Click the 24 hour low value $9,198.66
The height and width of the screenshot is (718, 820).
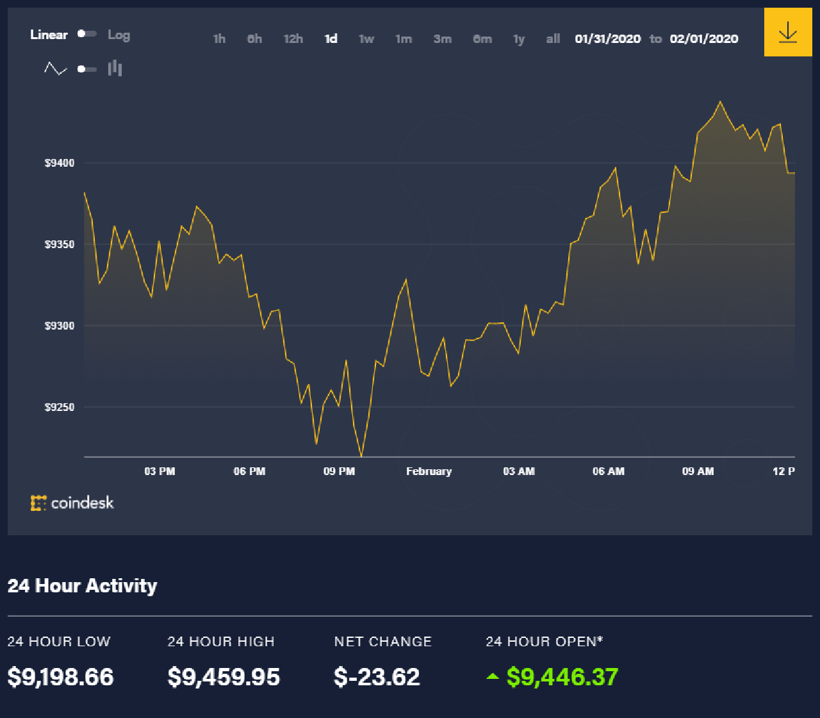click(61, 677)
